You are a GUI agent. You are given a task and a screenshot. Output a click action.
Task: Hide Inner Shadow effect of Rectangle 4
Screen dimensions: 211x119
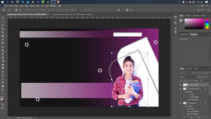pos(189,111)
